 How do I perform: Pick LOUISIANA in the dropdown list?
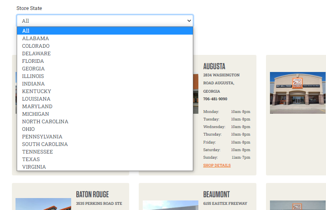click(105, 99)
